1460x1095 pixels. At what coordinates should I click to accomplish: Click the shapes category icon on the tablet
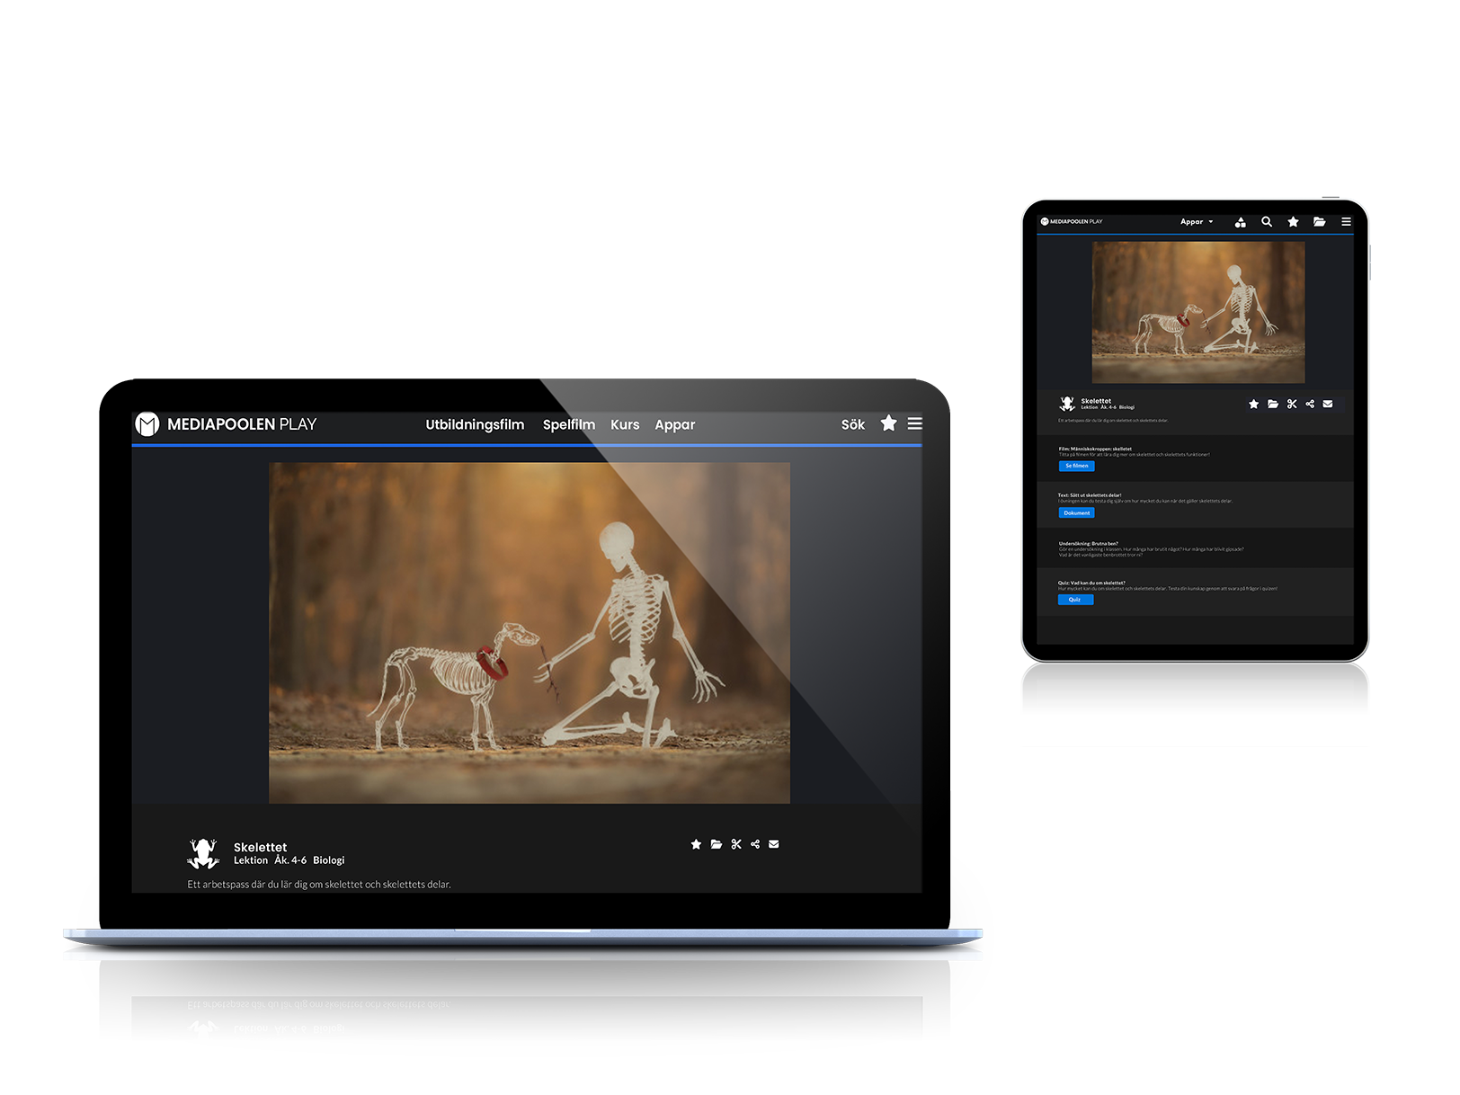pyautogui.click(x=1241, y=222)
